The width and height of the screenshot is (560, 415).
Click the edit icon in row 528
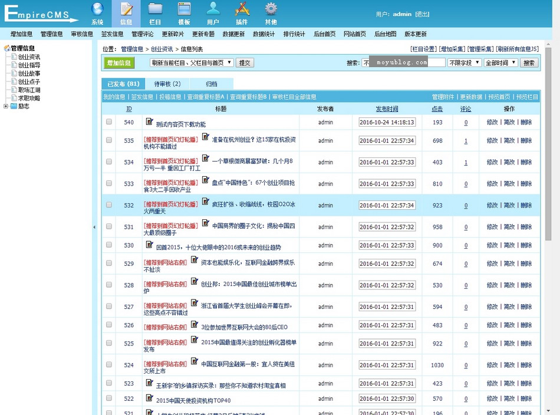195,281
